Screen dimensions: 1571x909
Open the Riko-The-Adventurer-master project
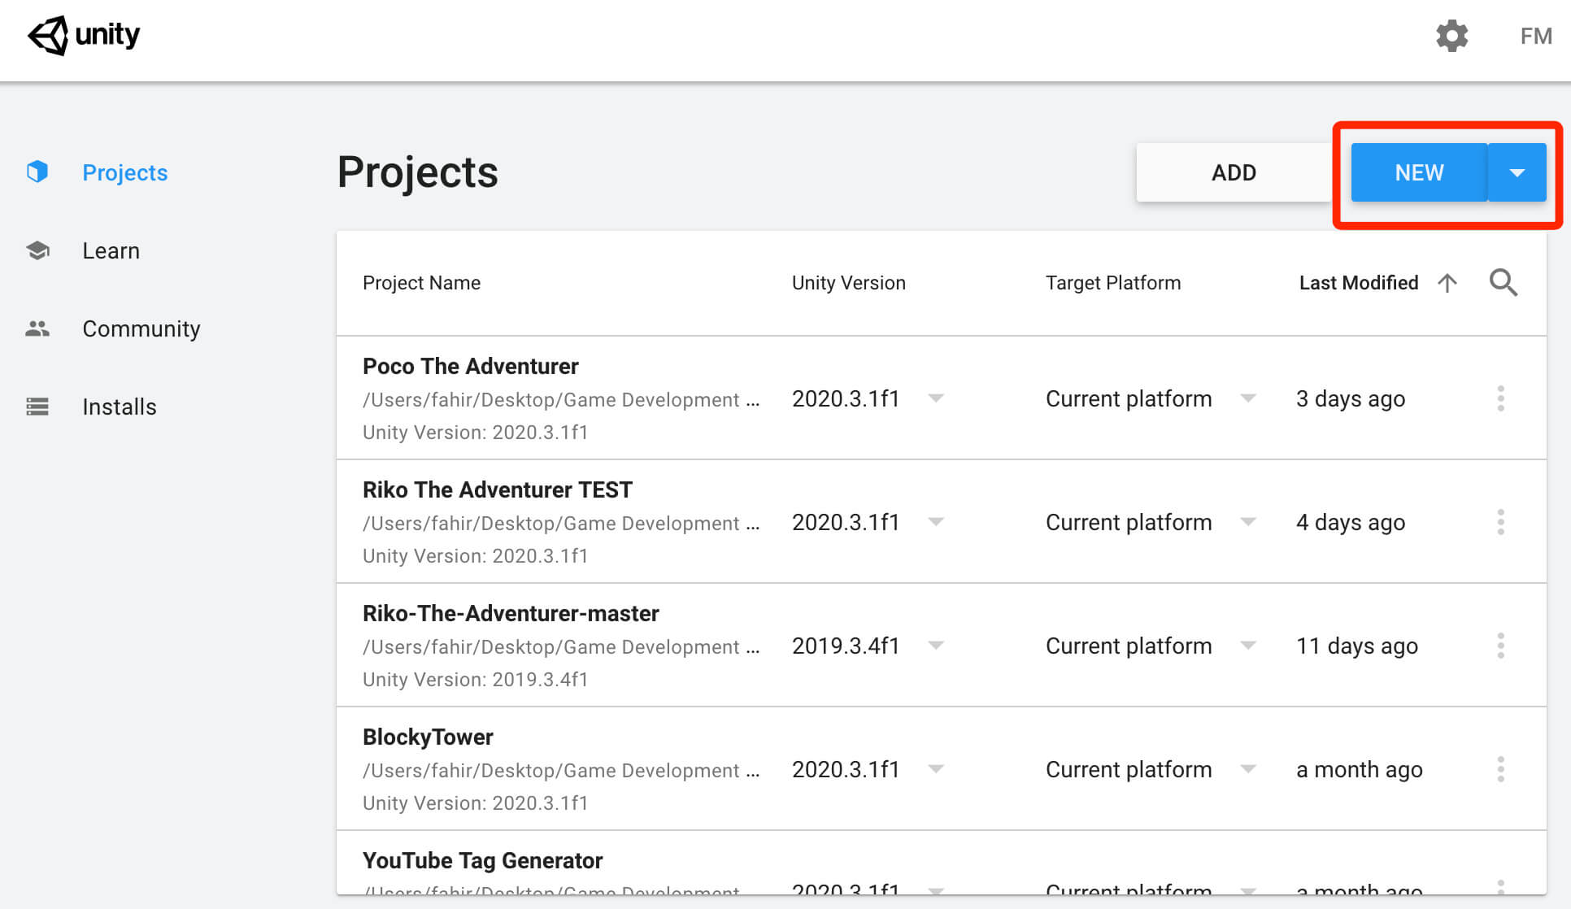(x=511, y=614)
